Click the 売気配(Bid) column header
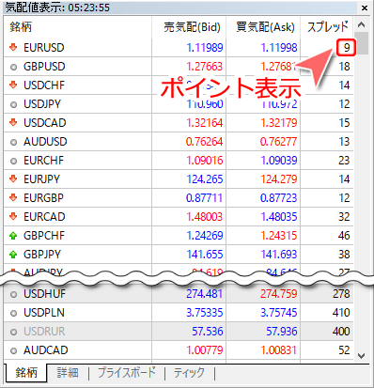The image size is (374, 388). point(189,27)
